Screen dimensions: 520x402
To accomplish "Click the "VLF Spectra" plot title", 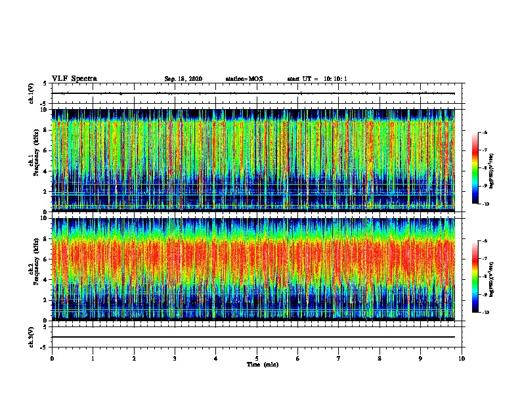I will [x=74, y=79].
